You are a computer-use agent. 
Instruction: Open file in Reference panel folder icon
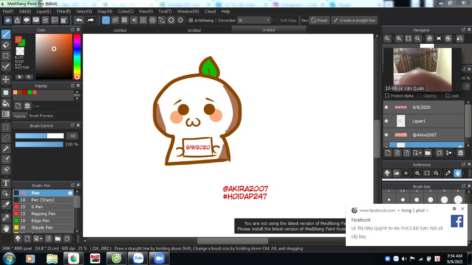(396, 173)
